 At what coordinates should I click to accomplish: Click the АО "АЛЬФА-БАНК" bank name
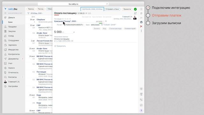tap(108, 25)
